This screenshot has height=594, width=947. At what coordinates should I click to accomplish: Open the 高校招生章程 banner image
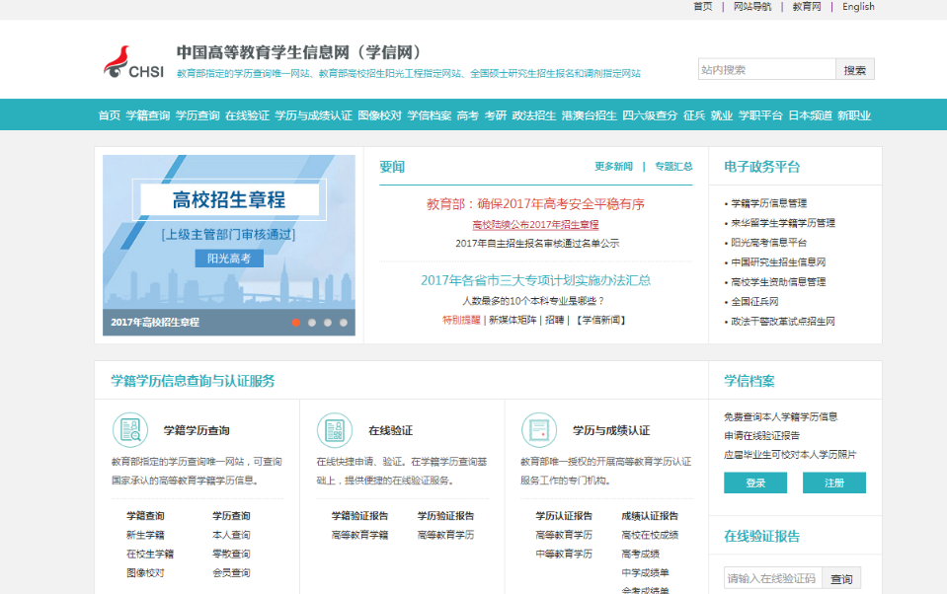click(x=229, y=237)
